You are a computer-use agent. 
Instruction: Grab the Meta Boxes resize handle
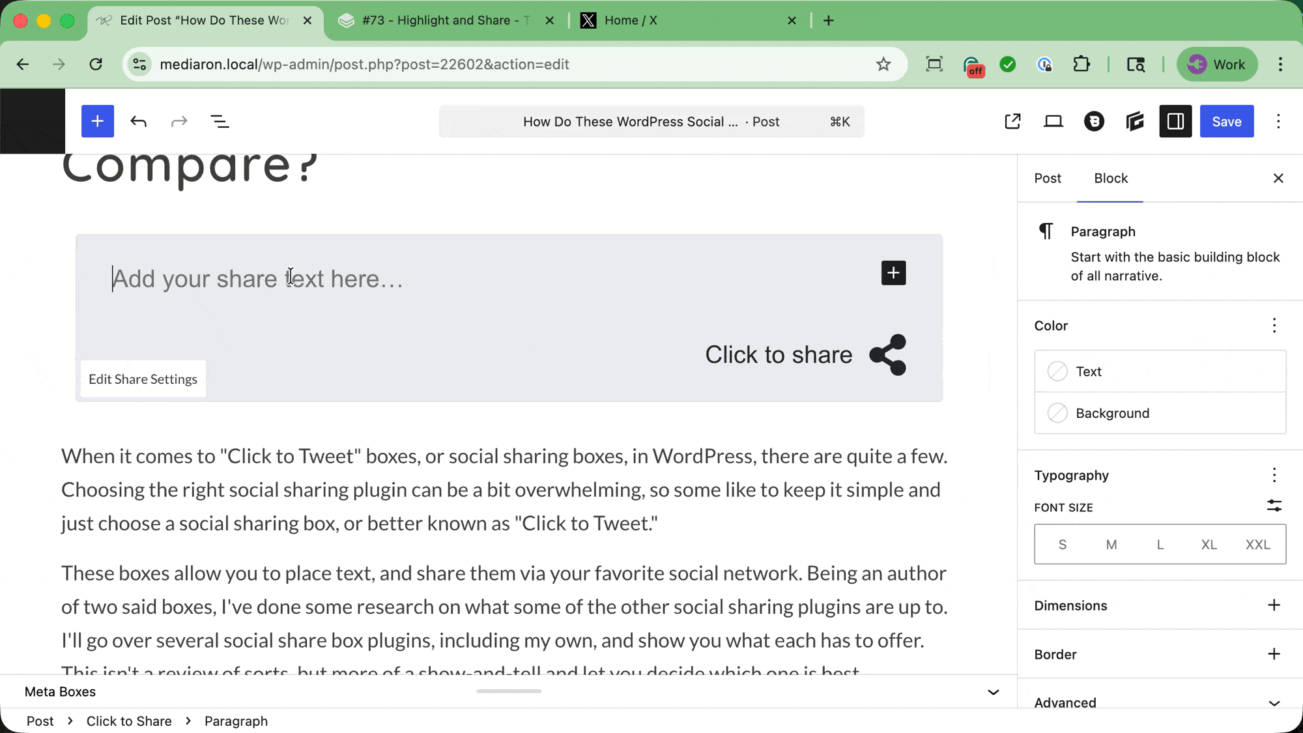[x=509, y=691]
